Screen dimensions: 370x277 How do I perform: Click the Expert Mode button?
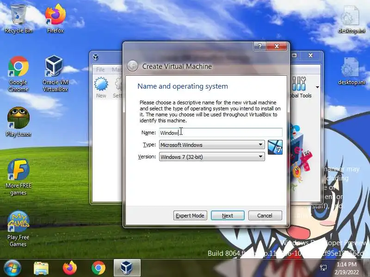(x=190, y=216)
